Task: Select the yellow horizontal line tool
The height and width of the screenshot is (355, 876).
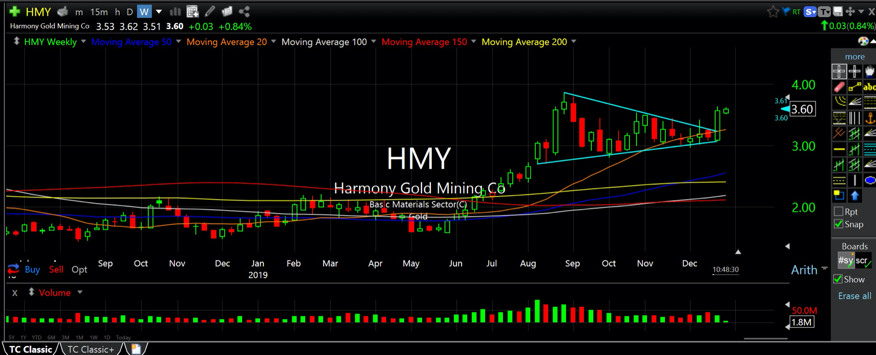Action: tap(839, 149)
